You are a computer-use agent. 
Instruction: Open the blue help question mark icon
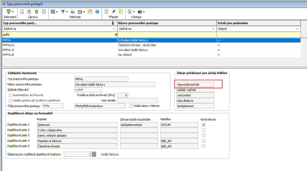tap(97, 12)
